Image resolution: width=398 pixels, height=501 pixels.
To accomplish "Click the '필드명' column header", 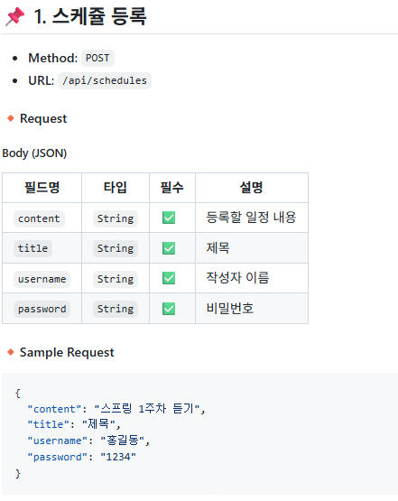I will [42, 188].
